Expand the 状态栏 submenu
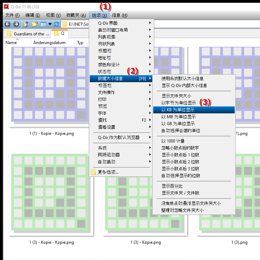 point(121,71)
